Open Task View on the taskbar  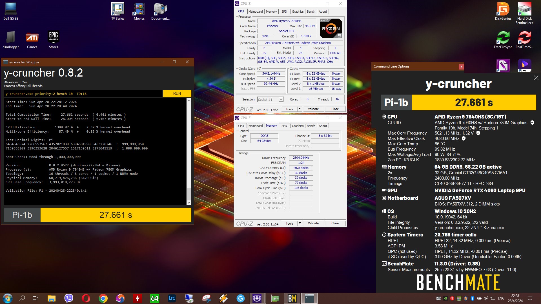click(x=36, y=298)
